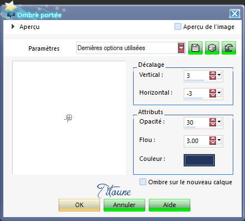Click the reset to default arrow icon
The image size is (245, 221).
229,48
